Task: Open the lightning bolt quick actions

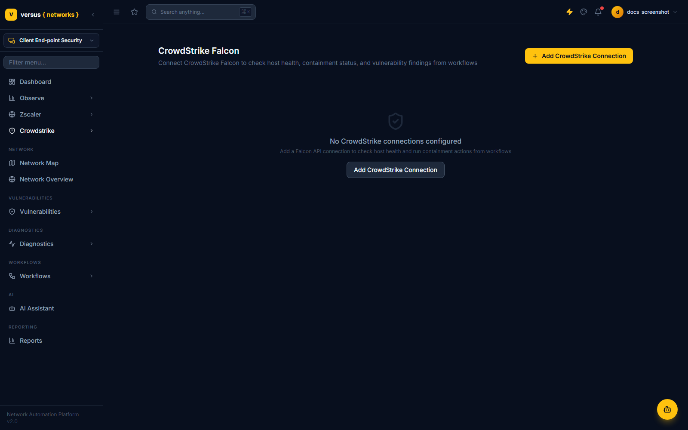Action: point(569,12)
